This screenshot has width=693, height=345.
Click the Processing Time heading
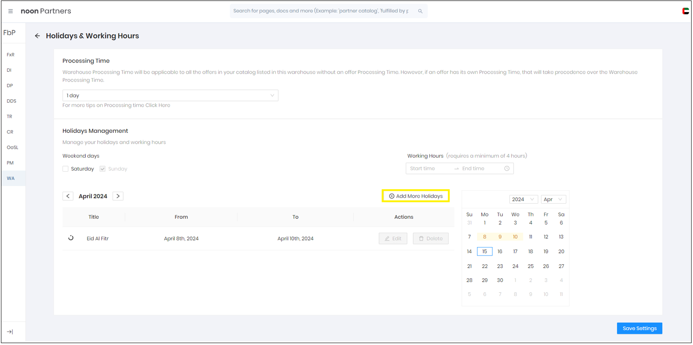[86, 61]
